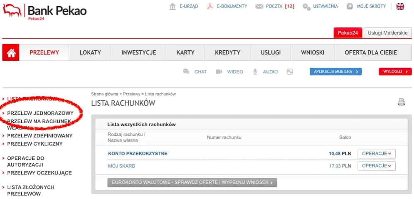This screenshot has height=199, width=414.
Task: Expand OPERACJE dropdown for MÓJ SKARB
Action: 377,166
